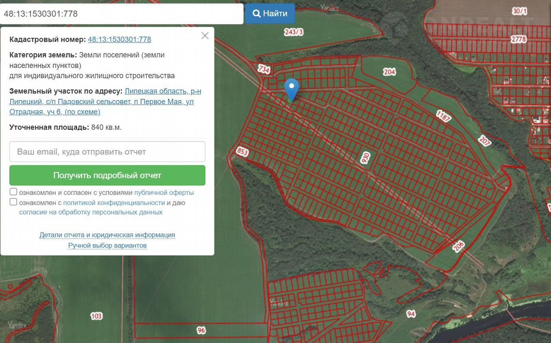Open Ручной выбор вариантов
This screenshot has height=343, width=551.
click(107, 245)
